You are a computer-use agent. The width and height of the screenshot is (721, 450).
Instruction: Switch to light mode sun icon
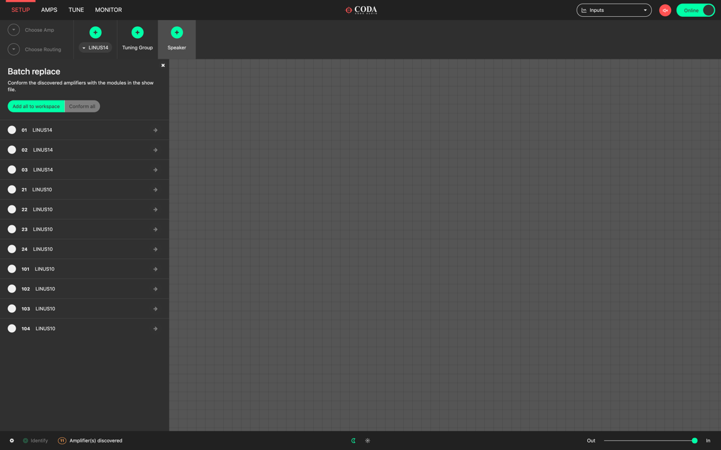(367, 441)
